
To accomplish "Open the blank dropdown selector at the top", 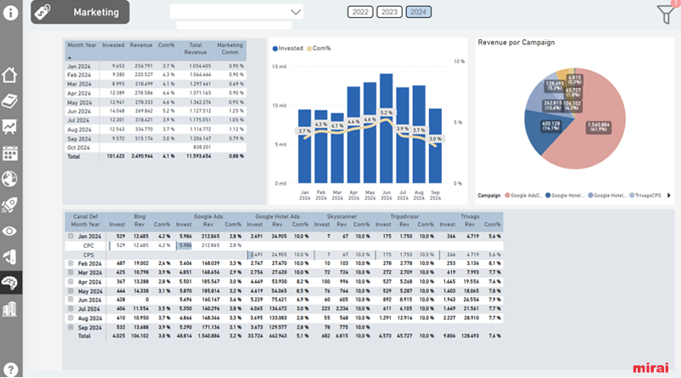I will coord(237,12).
